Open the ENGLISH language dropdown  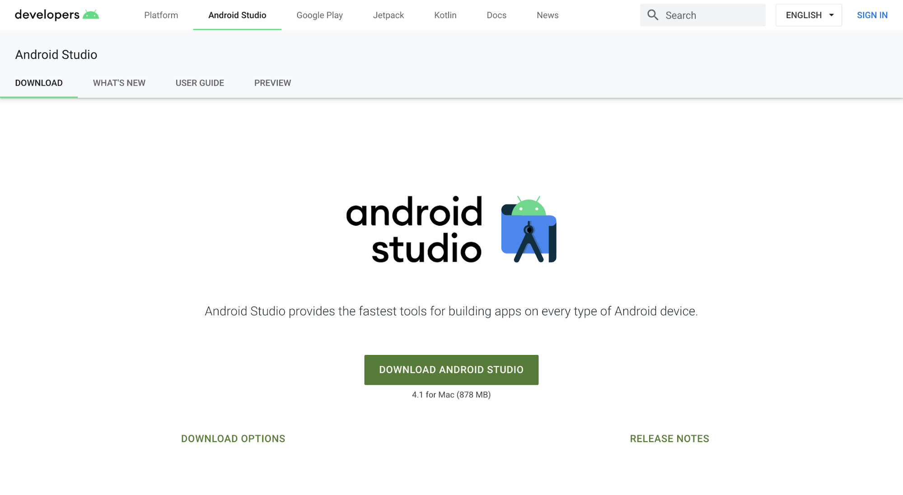pyautogui.click(x=809, y=15)
